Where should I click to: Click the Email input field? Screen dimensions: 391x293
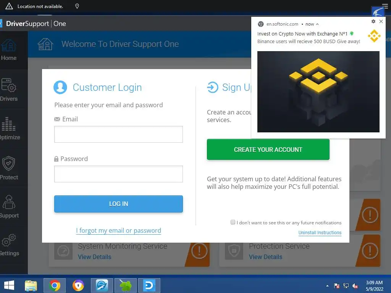pos(118,134)
